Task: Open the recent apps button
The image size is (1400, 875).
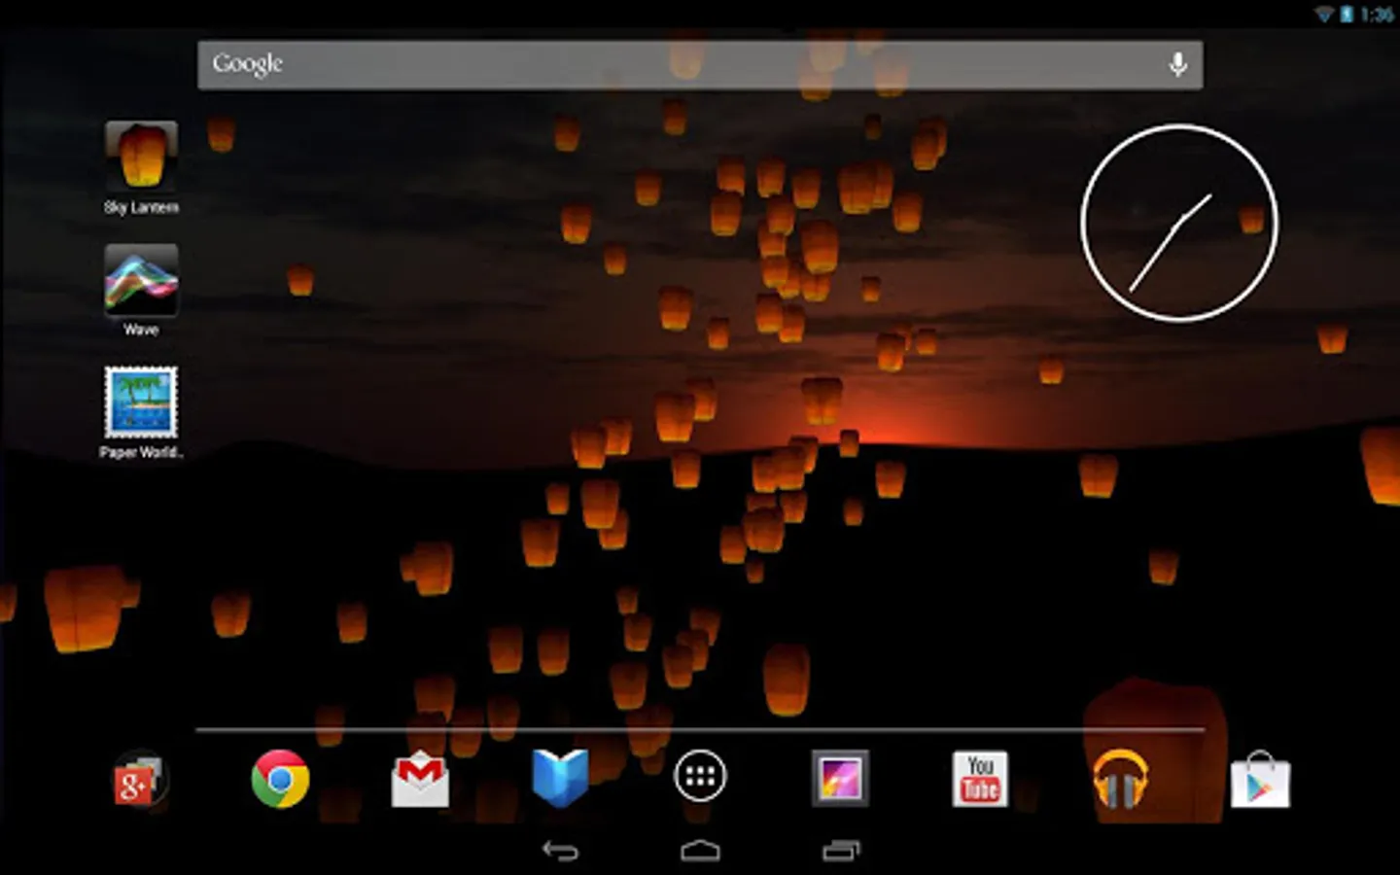Action: [841, 851]
